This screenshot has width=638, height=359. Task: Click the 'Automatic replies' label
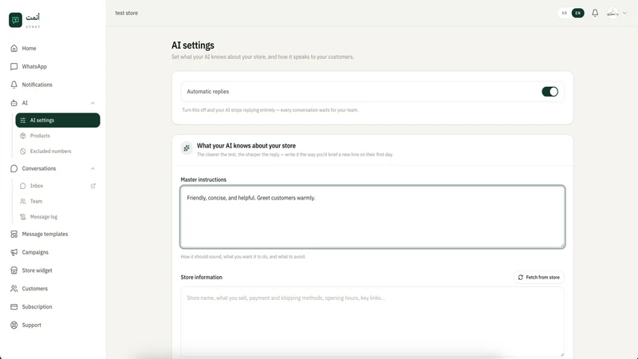coord(208,92)
